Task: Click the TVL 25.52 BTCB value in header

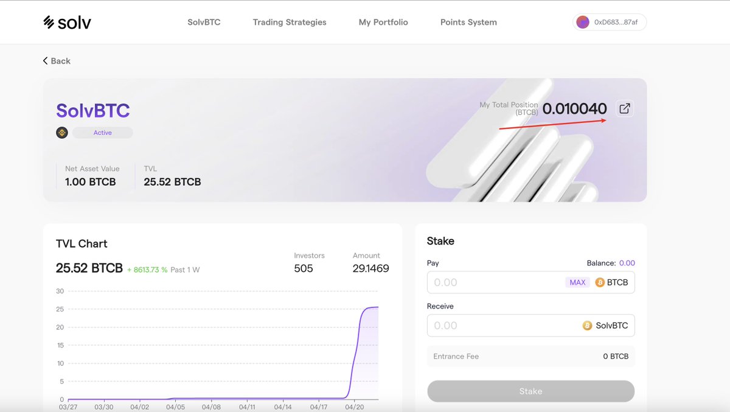Action: click(173, 182)
